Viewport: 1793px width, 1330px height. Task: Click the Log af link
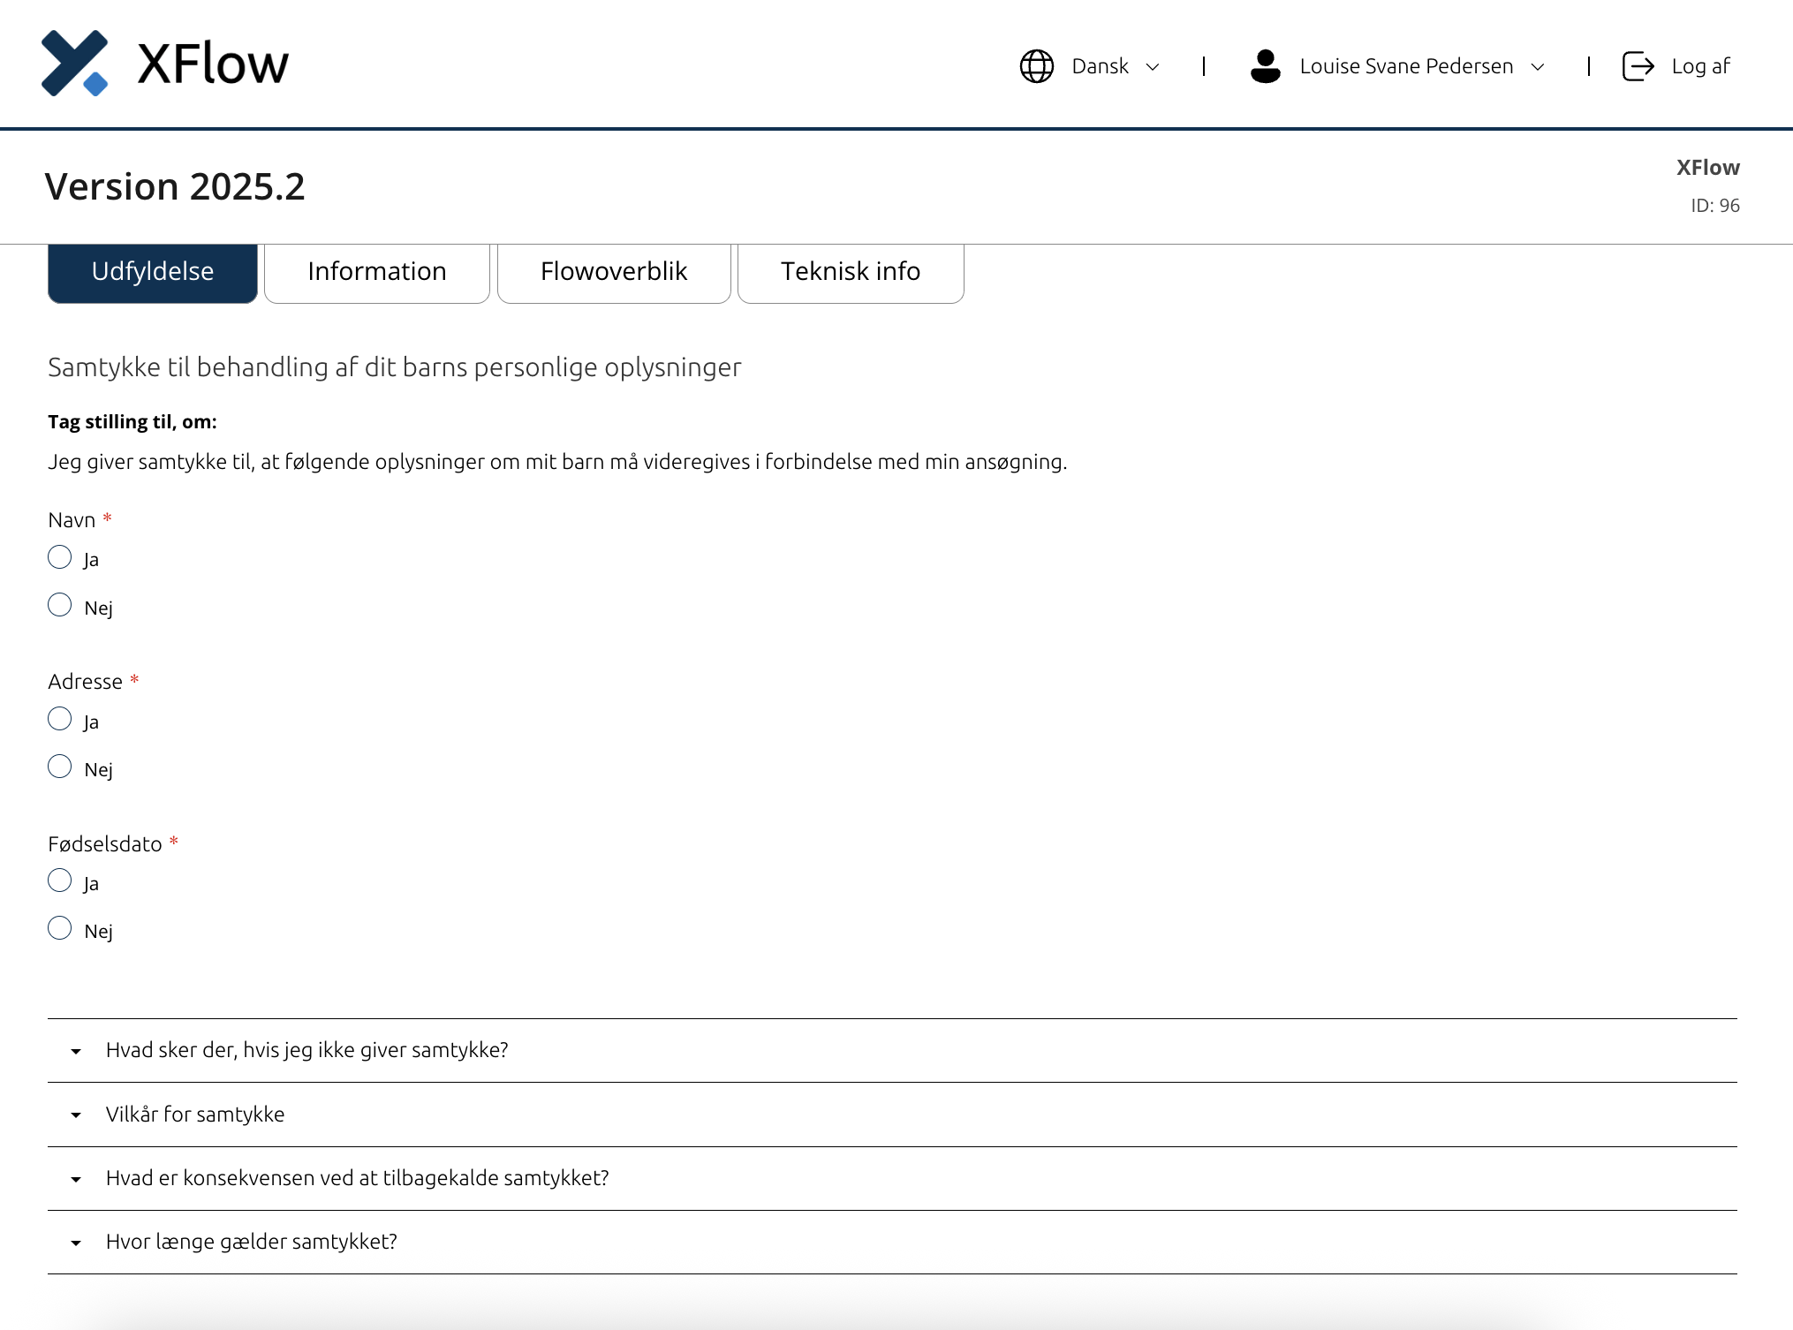1699,66
